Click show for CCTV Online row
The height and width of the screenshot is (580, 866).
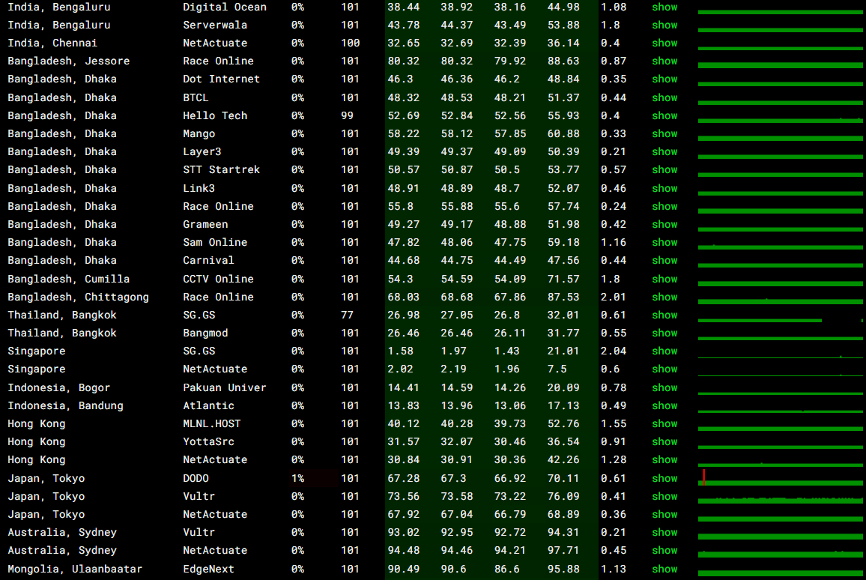pyautogui.click(x=664, y=279)
